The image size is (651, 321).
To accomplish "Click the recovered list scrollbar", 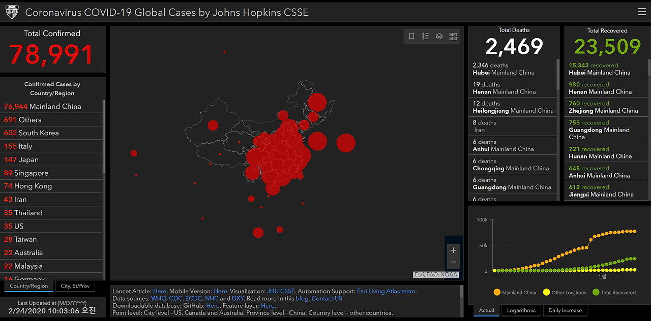I will (x=649, y=69).
